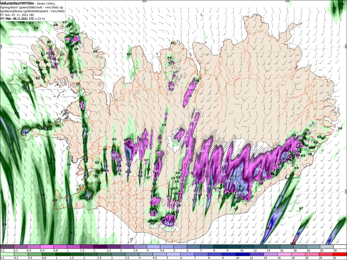Pick bright pink 0.5 swatch in upper legend
The height and width of the screenshot is (260, 347).
(x=47, y=247)
